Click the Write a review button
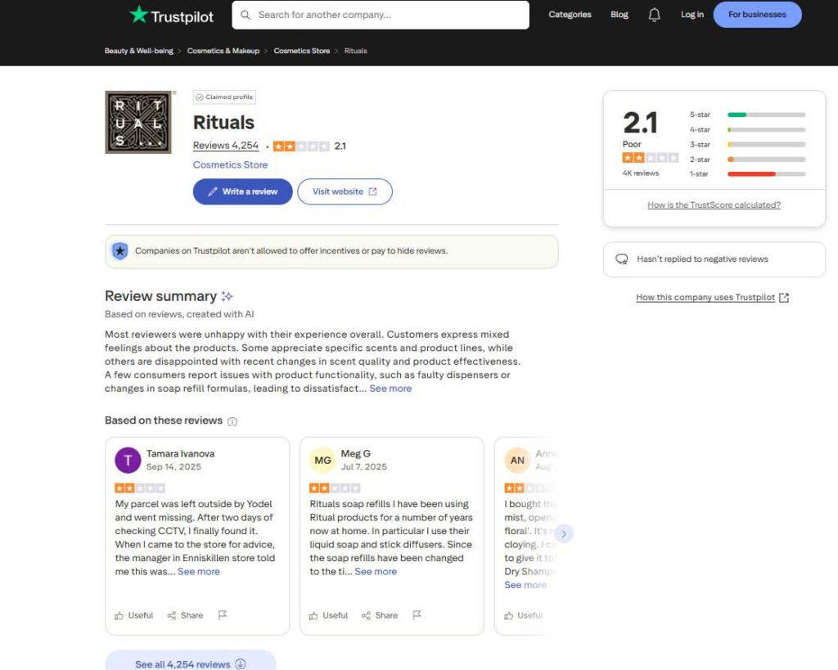 coord(242,191)
